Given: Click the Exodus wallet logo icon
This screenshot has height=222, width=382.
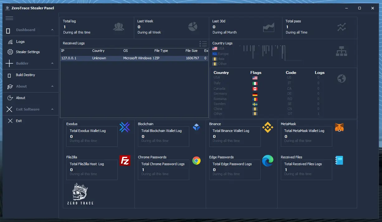Looking at the screenshot, I should tap(125, 127).
